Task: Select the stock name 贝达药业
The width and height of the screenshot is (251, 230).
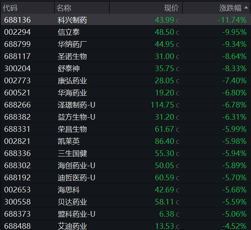Action: pyautogui.click(x=72, y=202)
